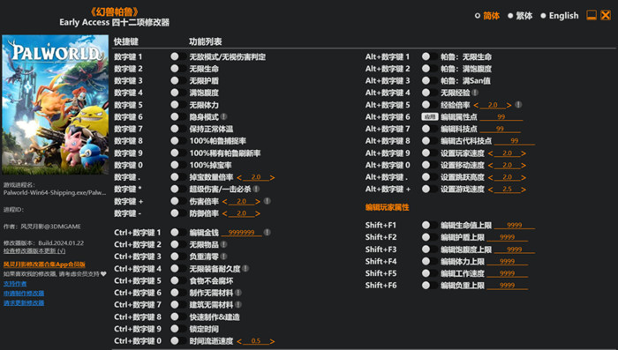Decrease 防御倍率 with left arrow
This screenshot has width=618, height=350.
[x=224, y=213]
